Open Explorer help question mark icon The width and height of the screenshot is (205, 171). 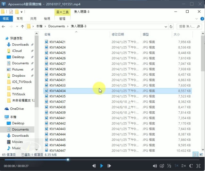(x=202, y=19)
